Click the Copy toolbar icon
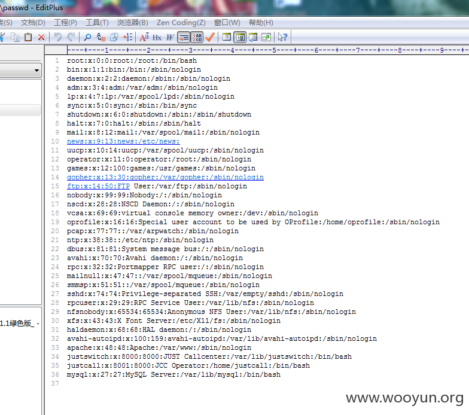The image size is (469, 415). tap(15, 37)
